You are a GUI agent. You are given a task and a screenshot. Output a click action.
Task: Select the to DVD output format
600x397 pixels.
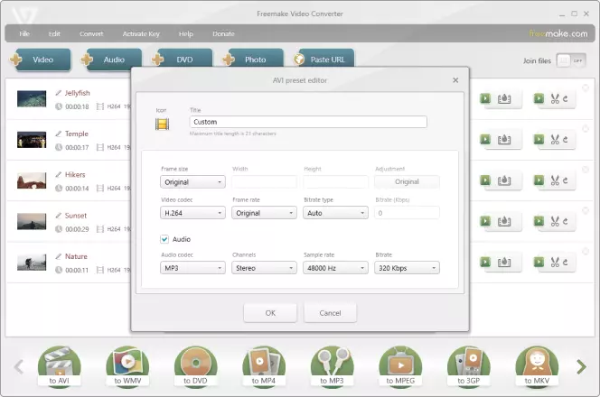(195, 367)
